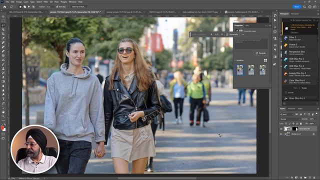Select the Crop tool
This screenshot has width=320, height=180.
coord(3,33)
